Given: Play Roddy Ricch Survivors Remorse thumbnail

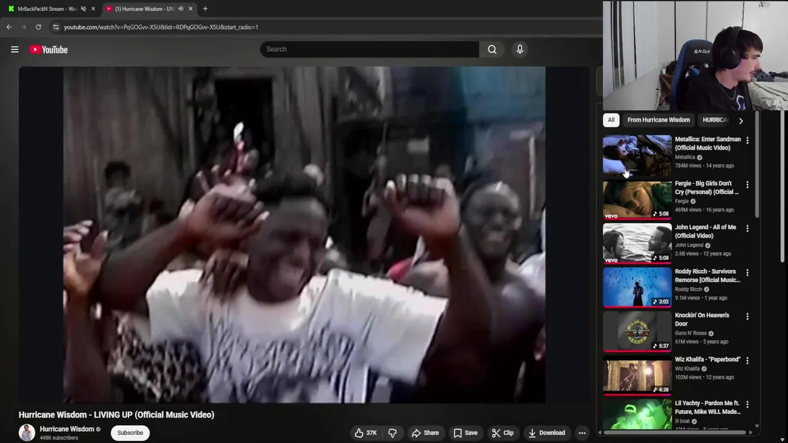Looking at the screenshot, I should pos(637,287).
